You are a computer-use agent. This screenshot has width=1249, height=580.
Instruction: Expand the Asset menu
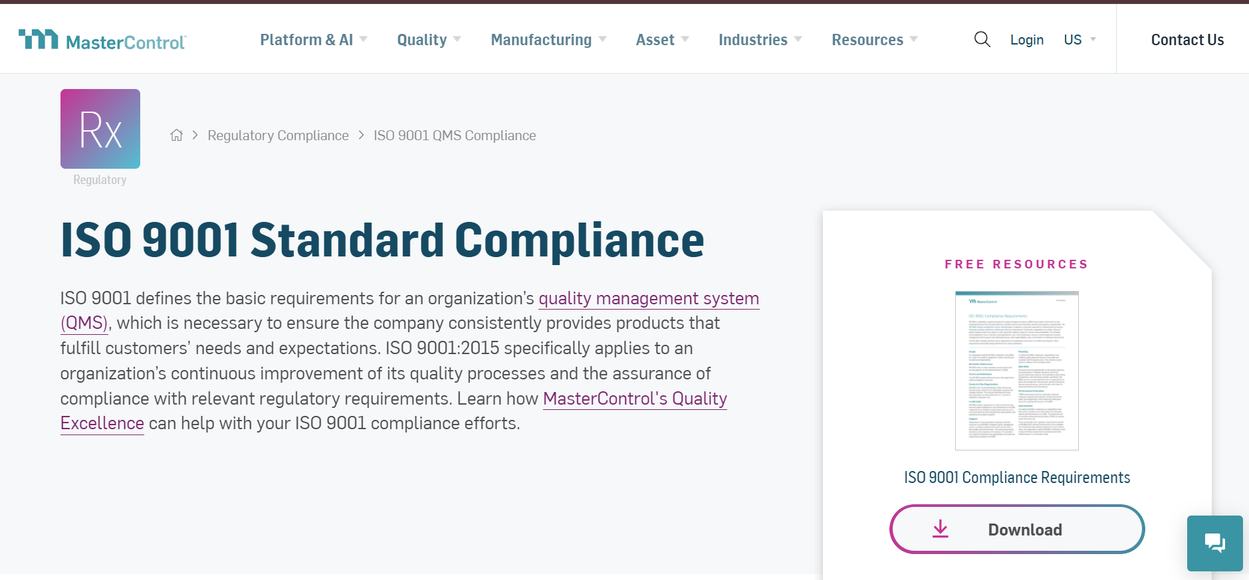pos(662,40)
